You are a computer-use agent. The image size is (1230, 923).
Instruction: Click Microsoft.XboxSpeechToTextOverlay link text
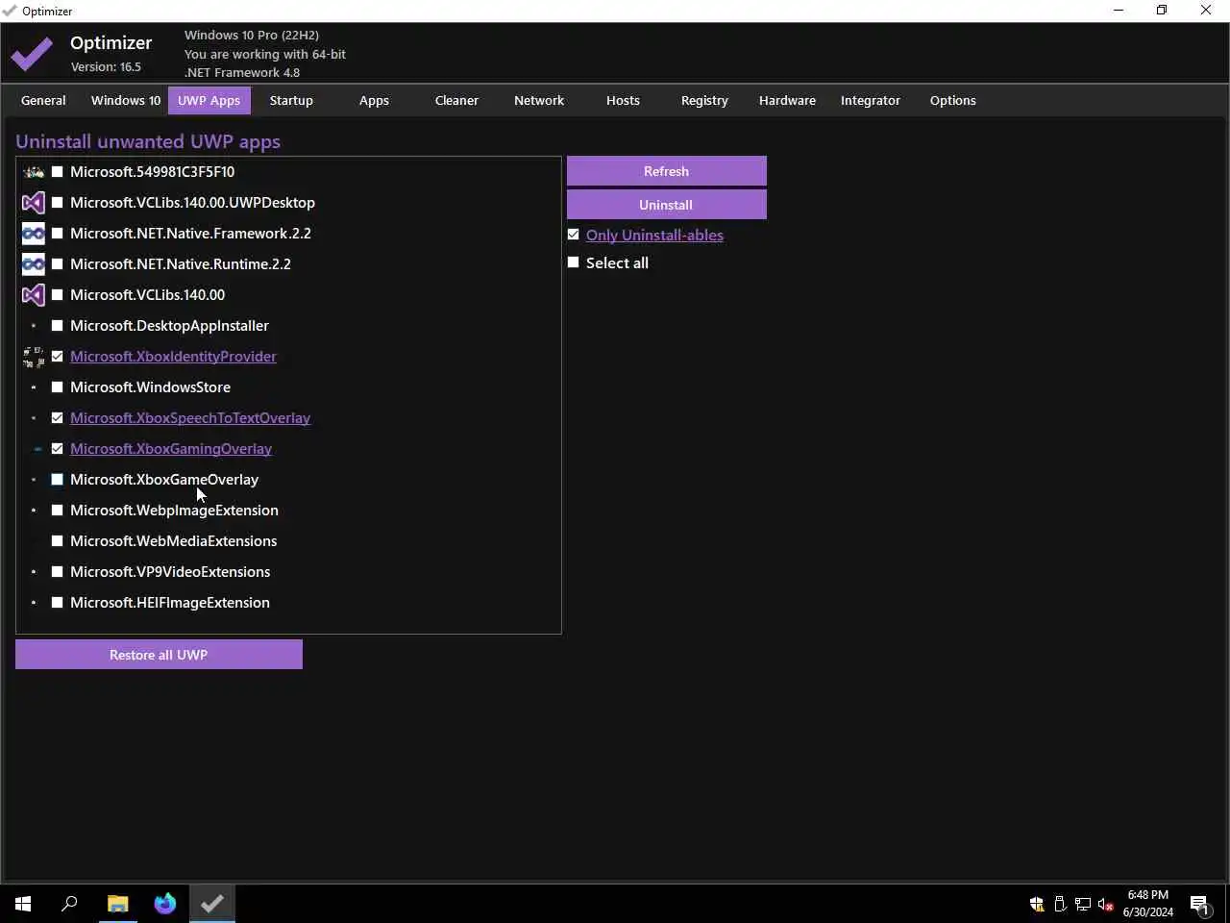click(x=190, y=418)
